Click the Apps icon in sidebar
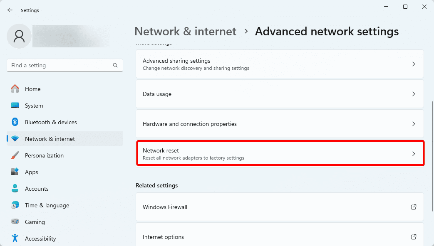The image size is (434, 246). [15, 172]
